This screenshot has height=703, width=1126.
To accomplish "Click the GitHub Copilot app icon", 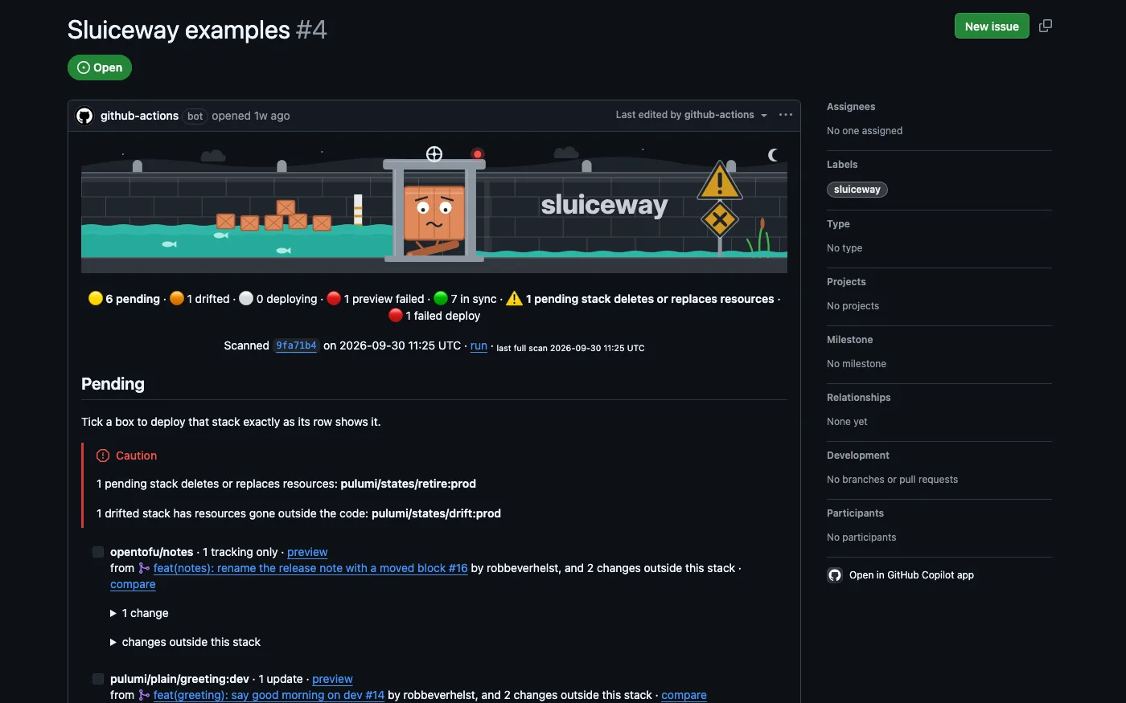I will (x=835, y=575).
